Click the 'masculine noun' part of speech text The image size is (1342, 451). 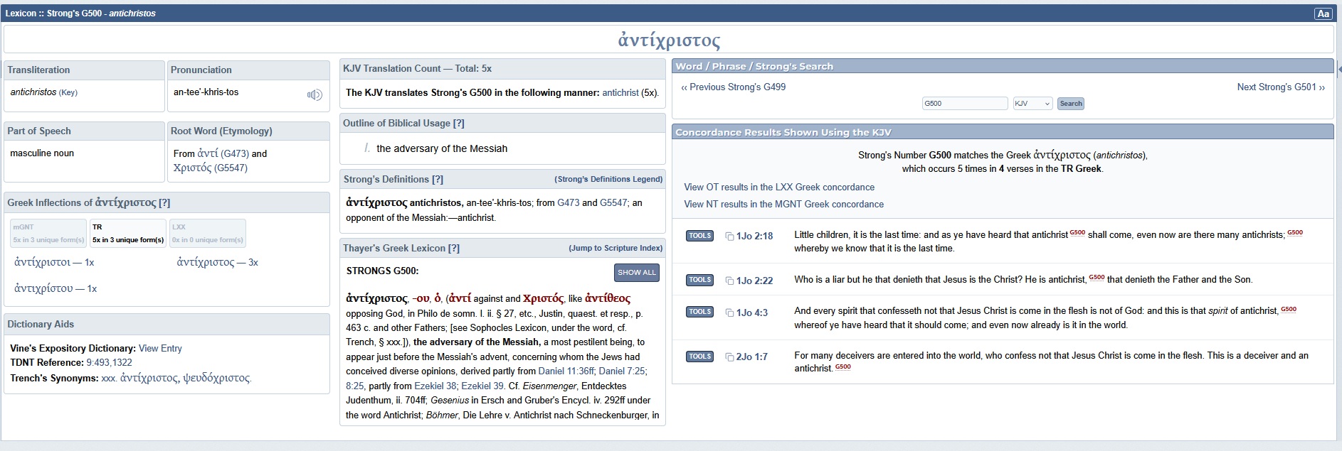[x=42, y=153]
